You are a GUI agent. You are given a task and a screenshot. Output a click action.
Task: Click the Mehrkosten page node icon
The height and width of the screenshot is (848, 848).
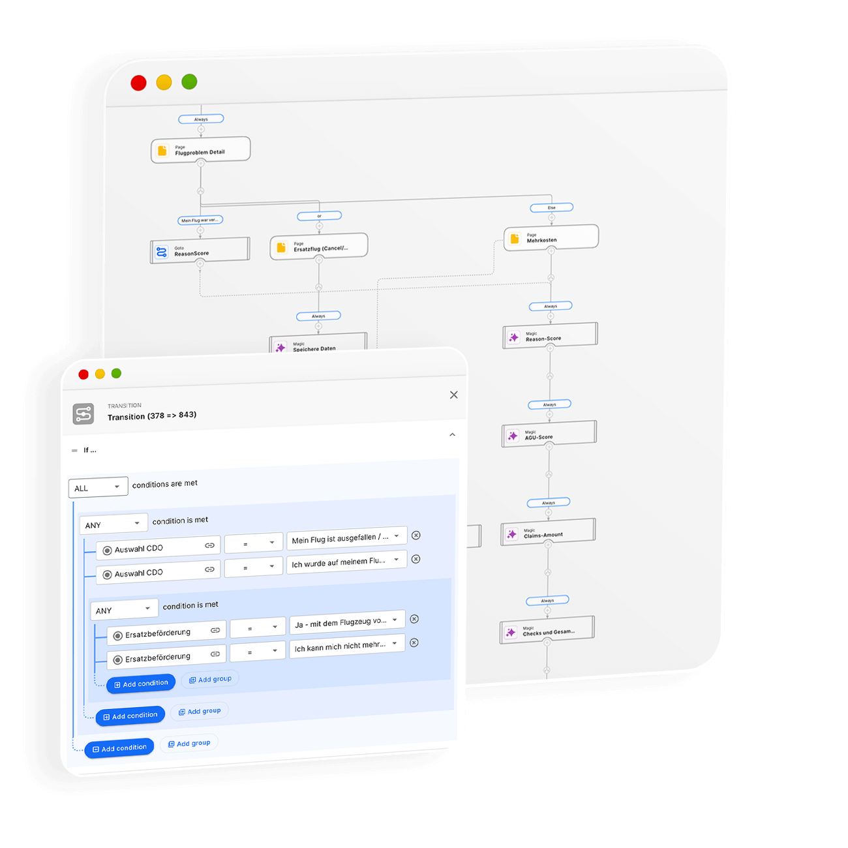[515, 239]
